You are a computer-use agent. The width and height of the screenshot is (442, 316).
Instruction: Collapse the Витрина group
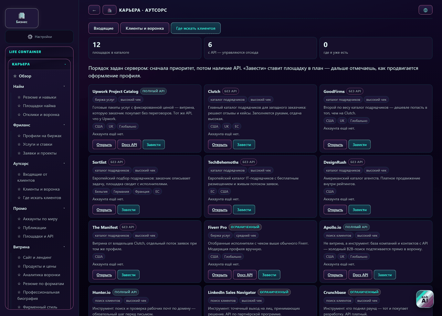64,247
